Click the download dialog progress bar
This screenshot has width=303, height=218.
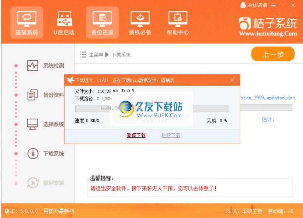[x=152, y=109]
